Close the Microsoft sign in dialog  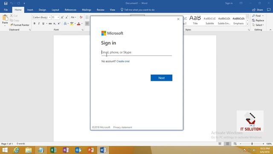[178, 19]
